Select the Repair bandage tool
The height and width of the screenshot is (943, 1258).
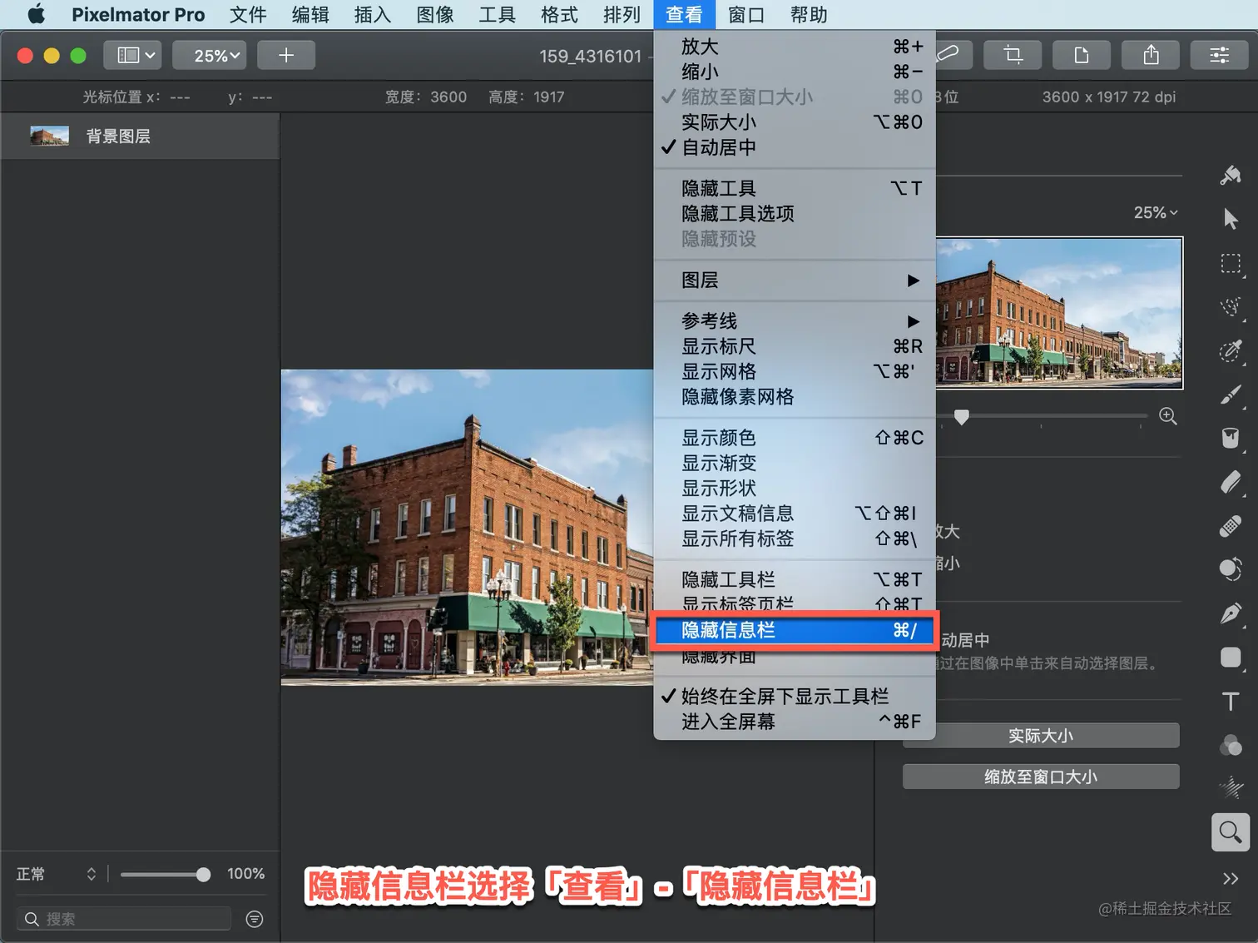[x=1231, y=526]
